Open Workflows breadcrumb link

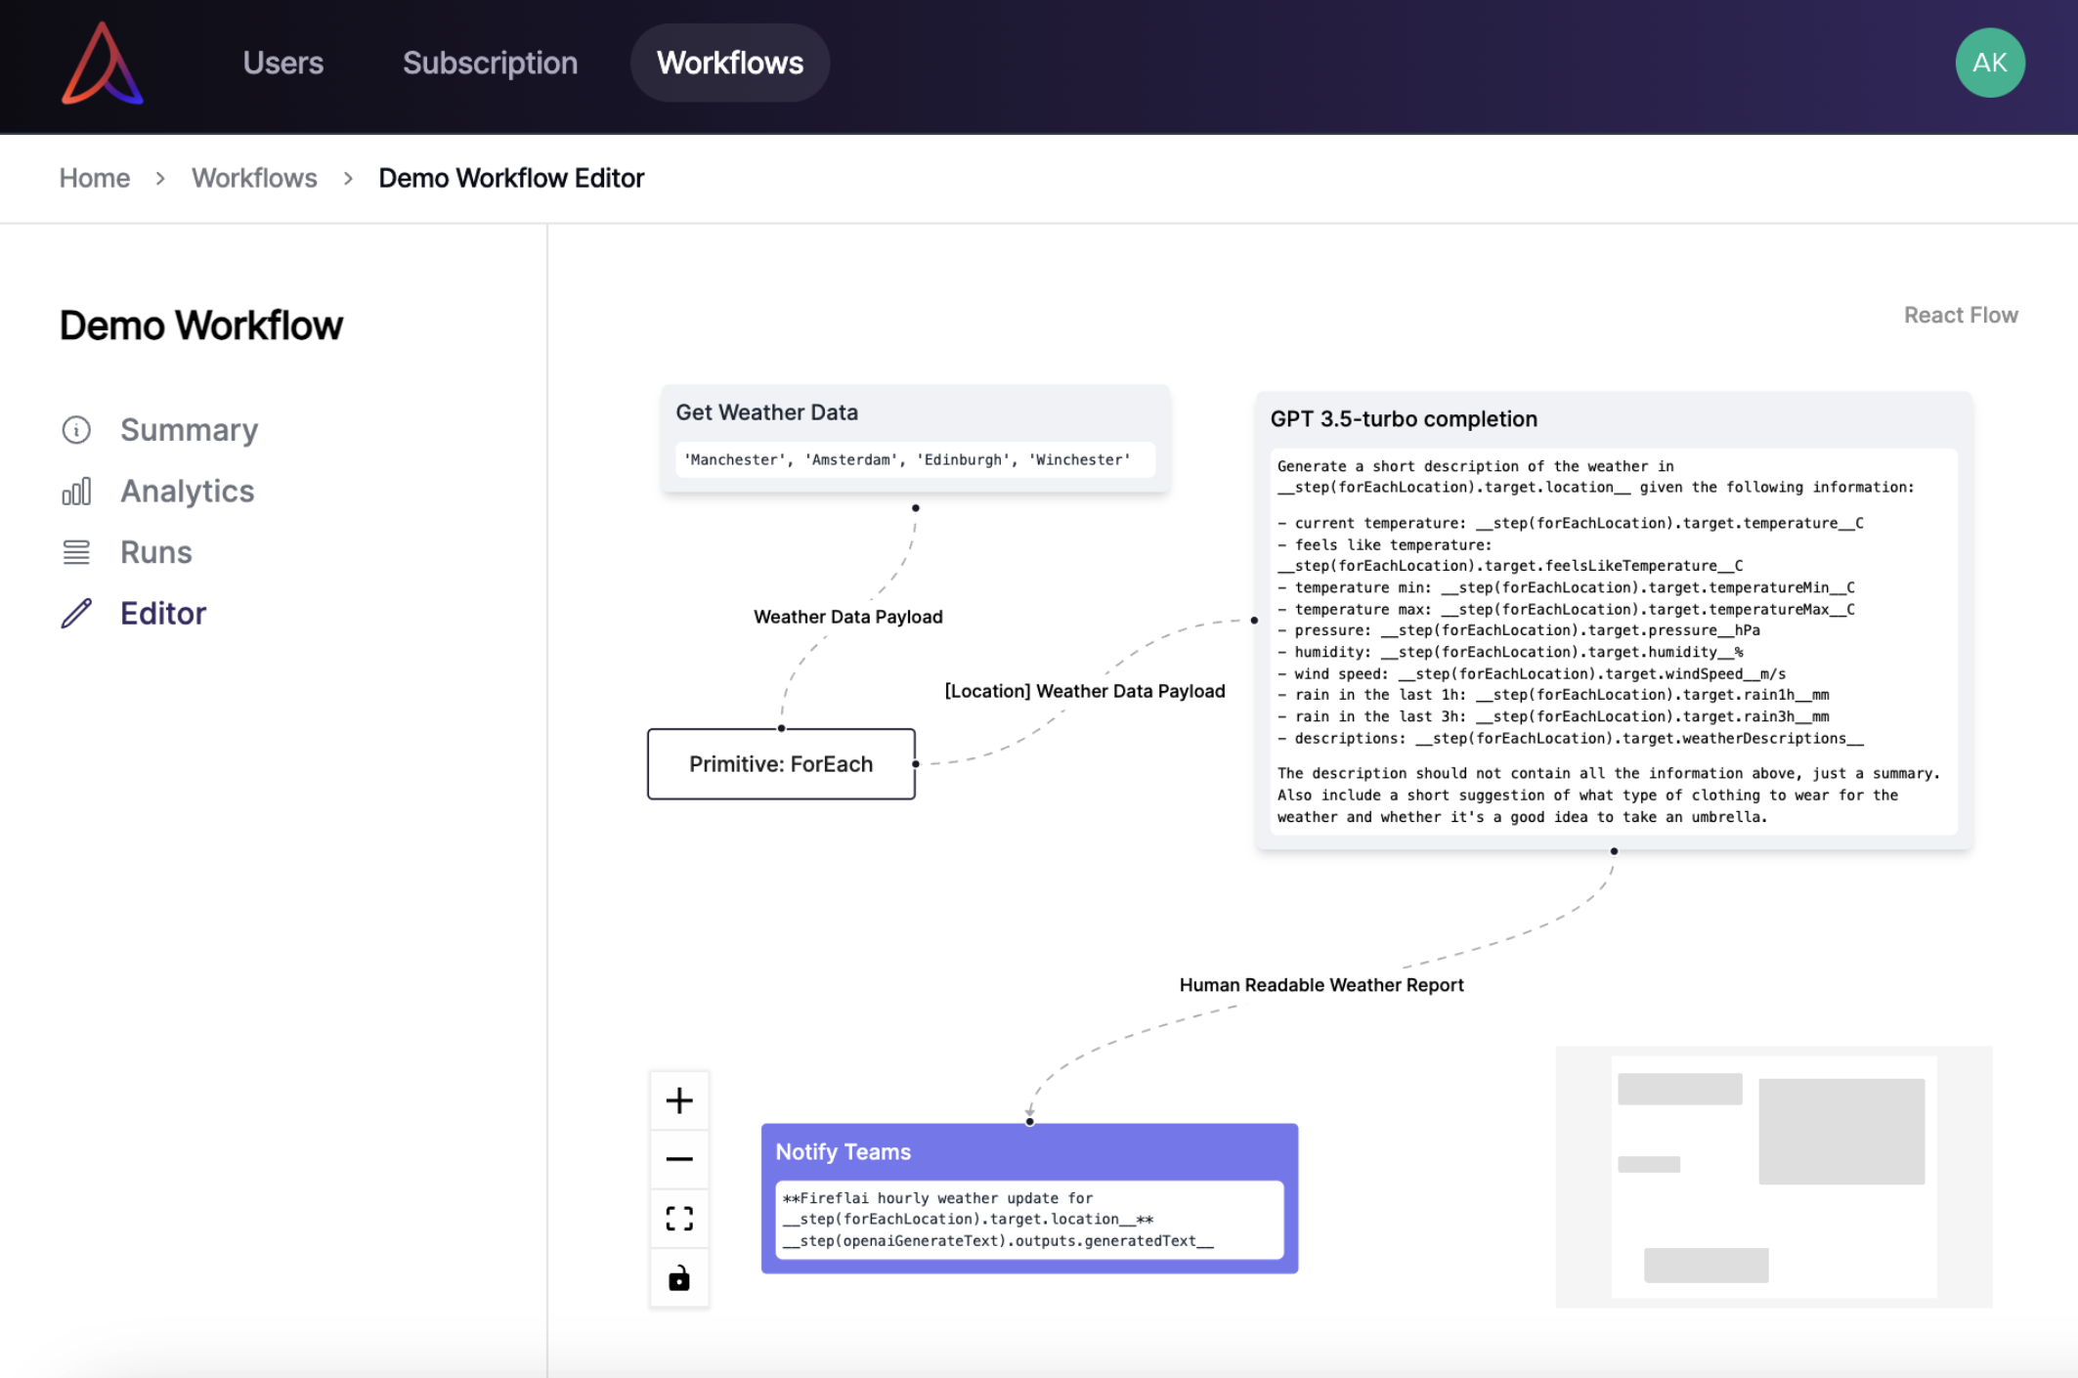click(x=254, y=178)
